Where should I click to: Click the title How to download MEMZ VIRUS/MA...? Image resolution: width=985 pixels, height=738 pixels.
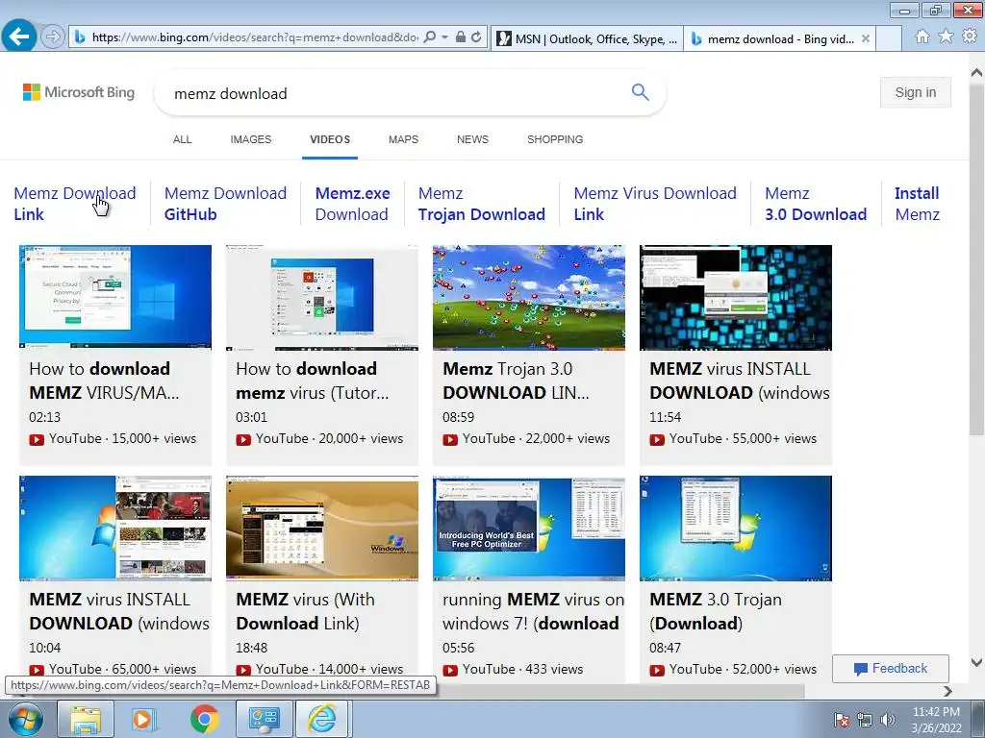(104, 381)
